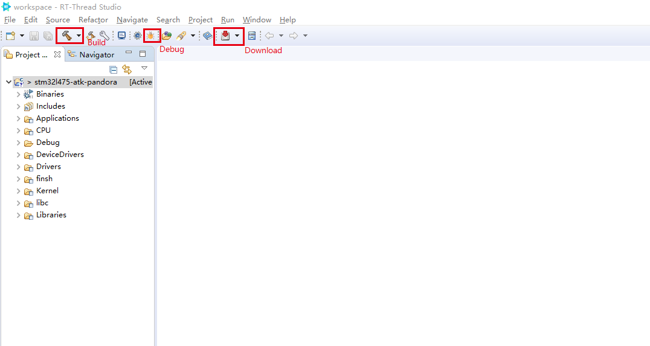
Task: Click the New project wizard icon
Action: coord(10,36)
